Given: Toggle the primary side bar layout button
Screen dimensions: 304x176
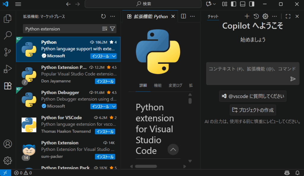Looking at the screenshot, I should [234, 4].
